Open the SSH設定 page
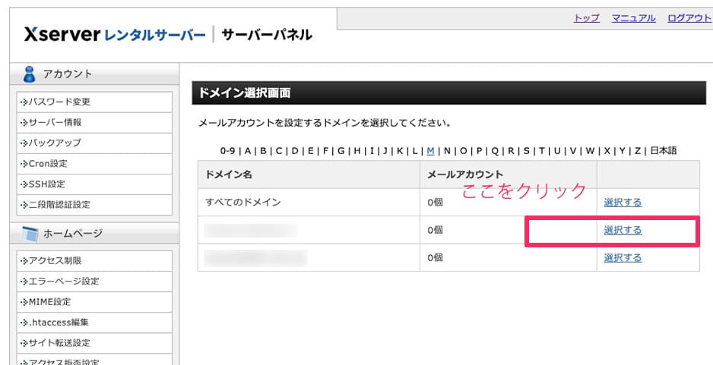Image resolution: width=713 pixels, height=365 pixels. [94, 184]
